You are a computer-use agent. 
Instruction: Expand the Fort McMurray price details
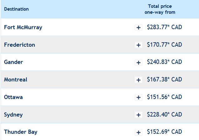(138, 28)
